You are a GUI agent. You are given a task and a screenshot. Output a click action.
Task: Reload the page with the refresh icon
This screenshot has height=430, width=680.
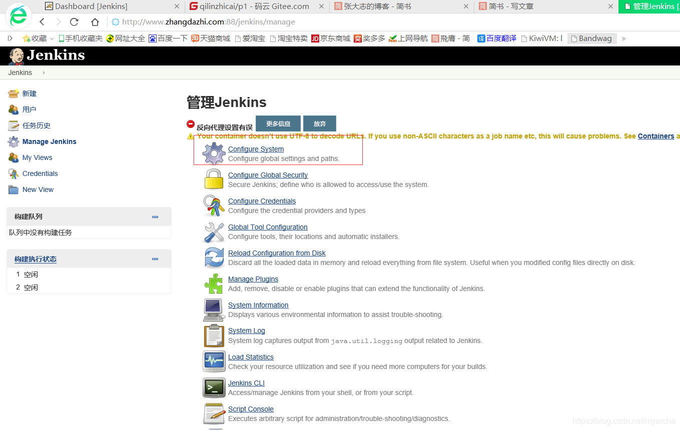74,21
